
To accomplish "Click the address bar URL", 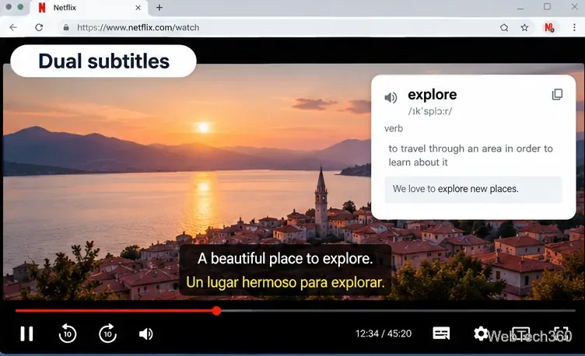I will [x=138, y=27].
